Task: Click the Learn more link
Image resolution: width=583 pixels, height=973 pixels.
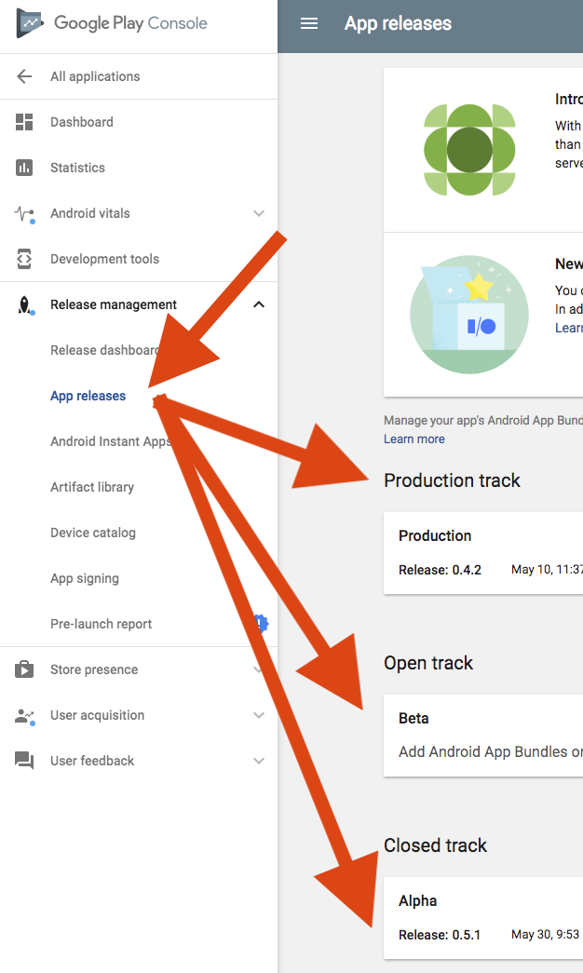Action: (x=414, y=439)
